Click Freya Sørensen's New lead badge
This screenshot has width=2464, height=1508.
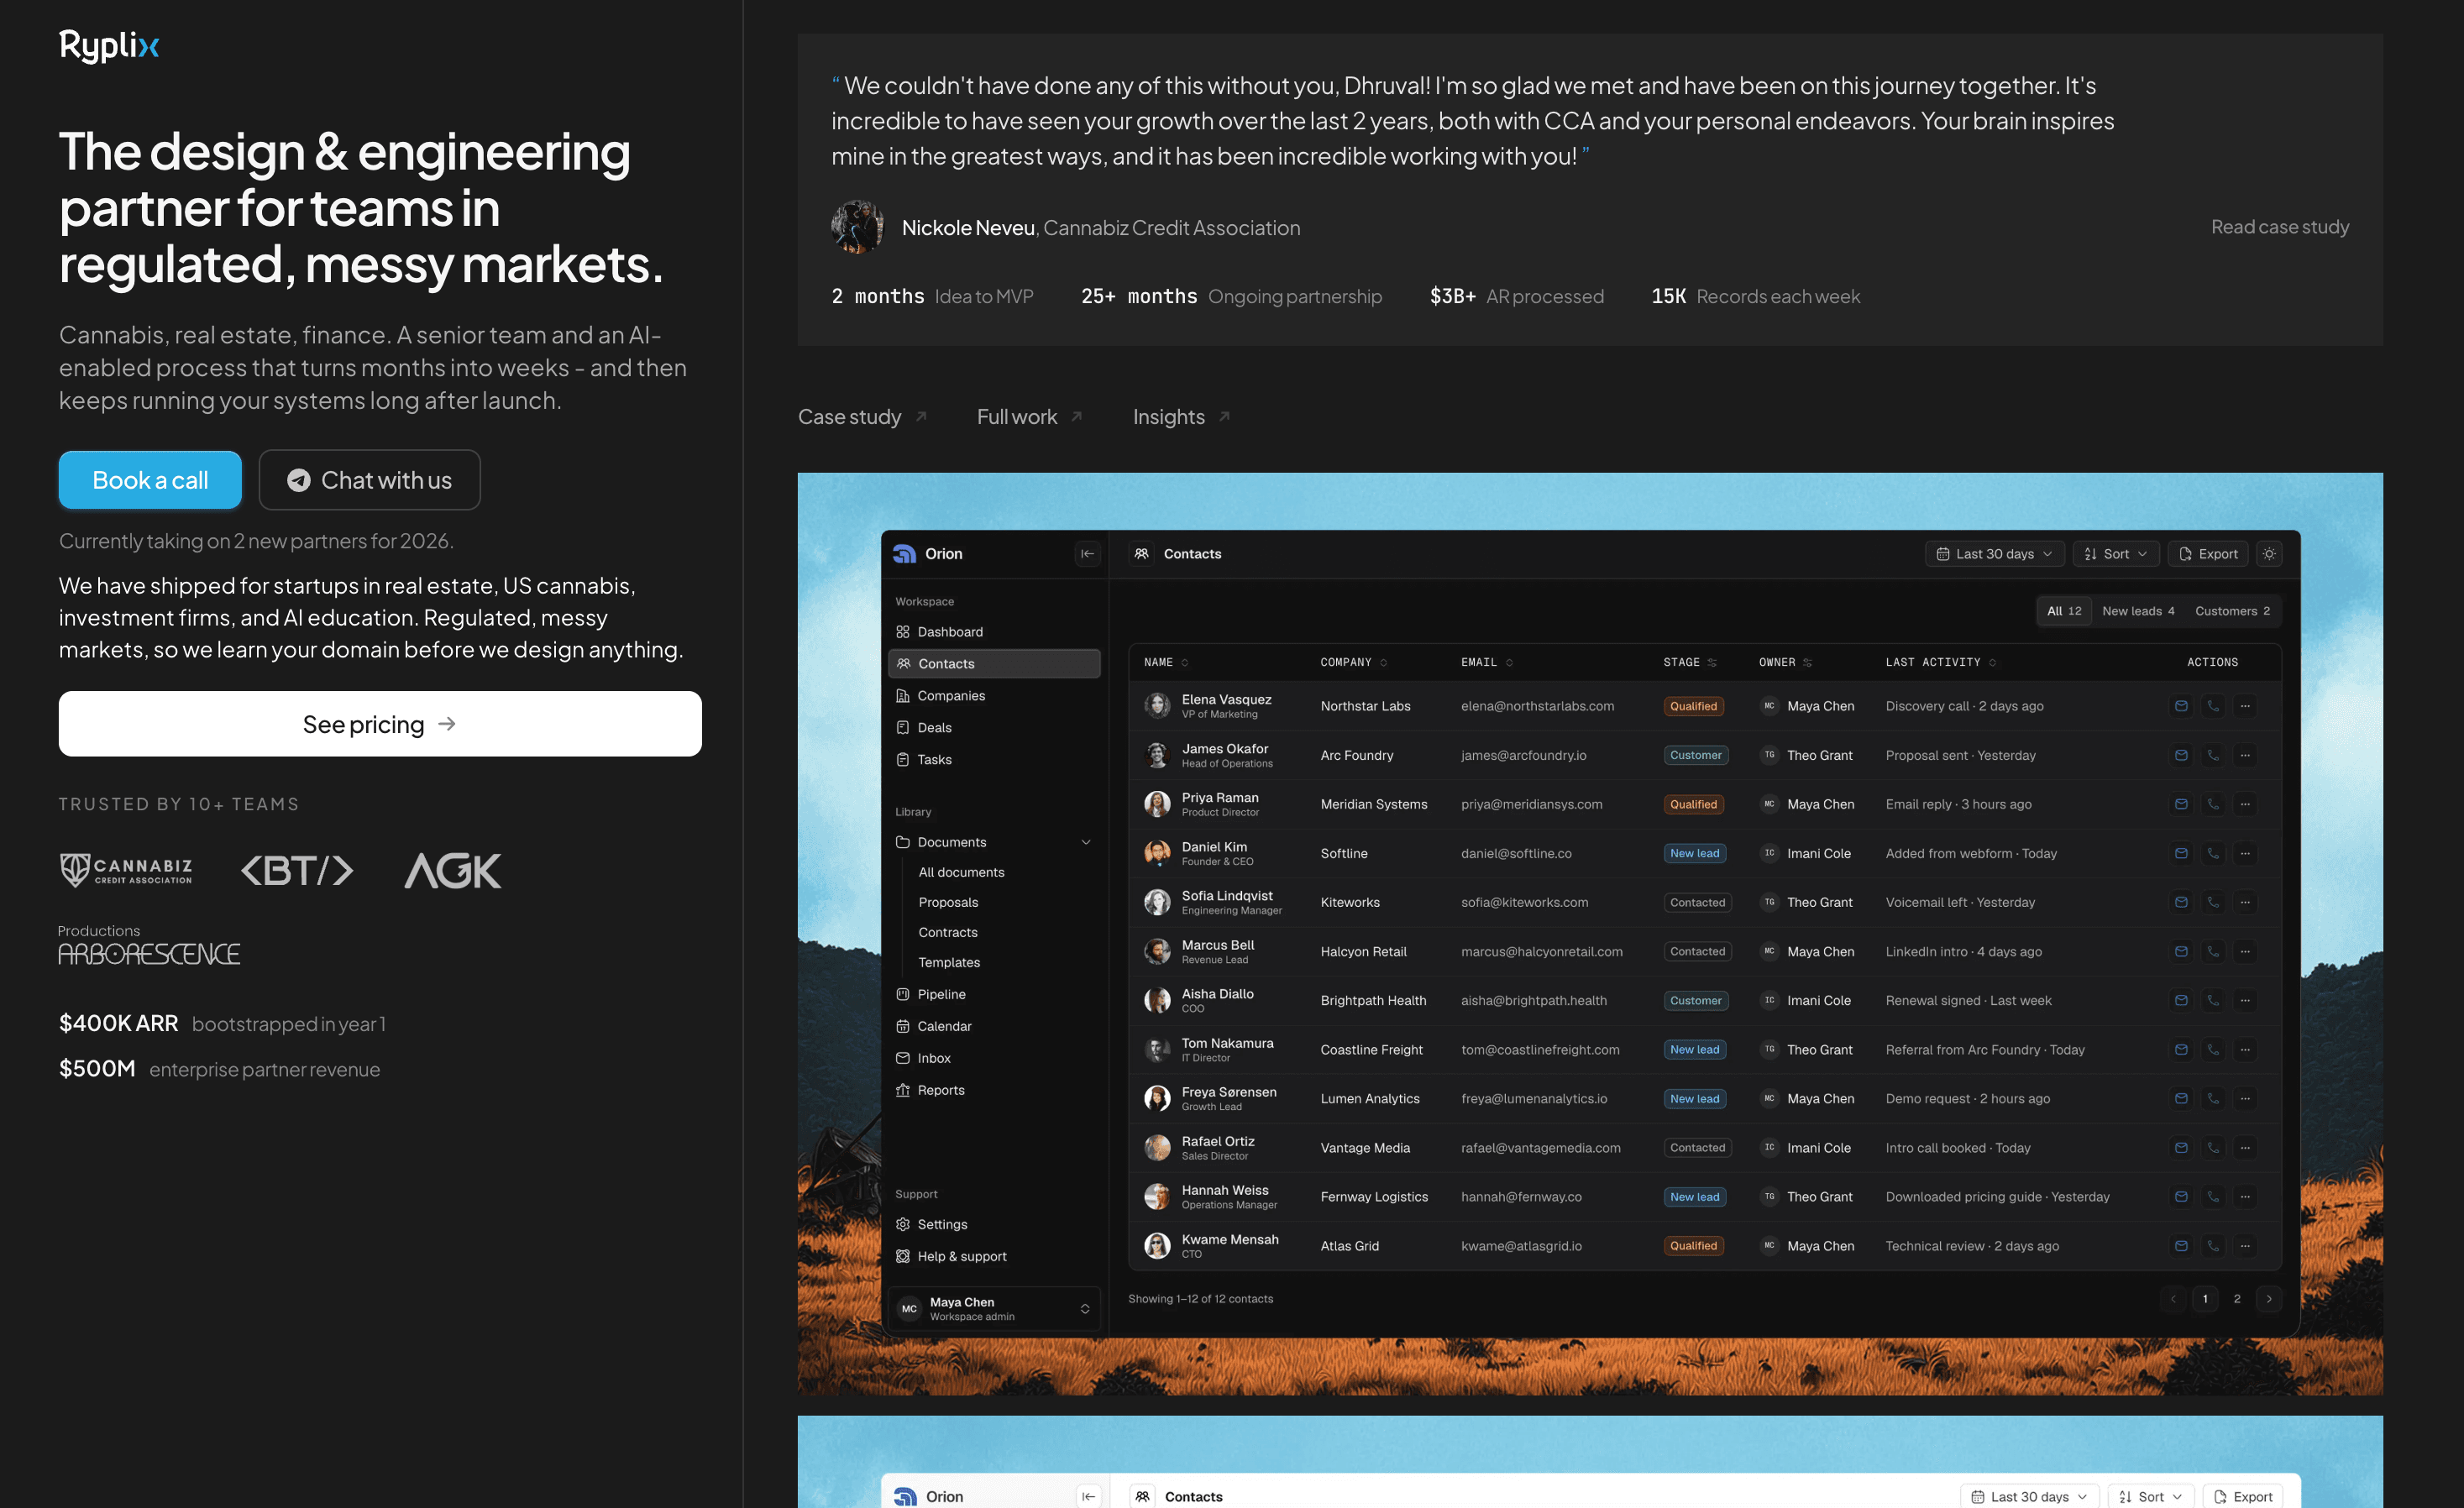pyautogui.click(x=1694, y=1099)
